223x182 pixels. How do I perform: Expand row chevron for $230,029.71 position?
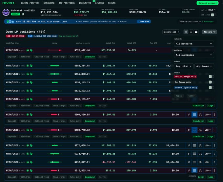click(189, 162)
